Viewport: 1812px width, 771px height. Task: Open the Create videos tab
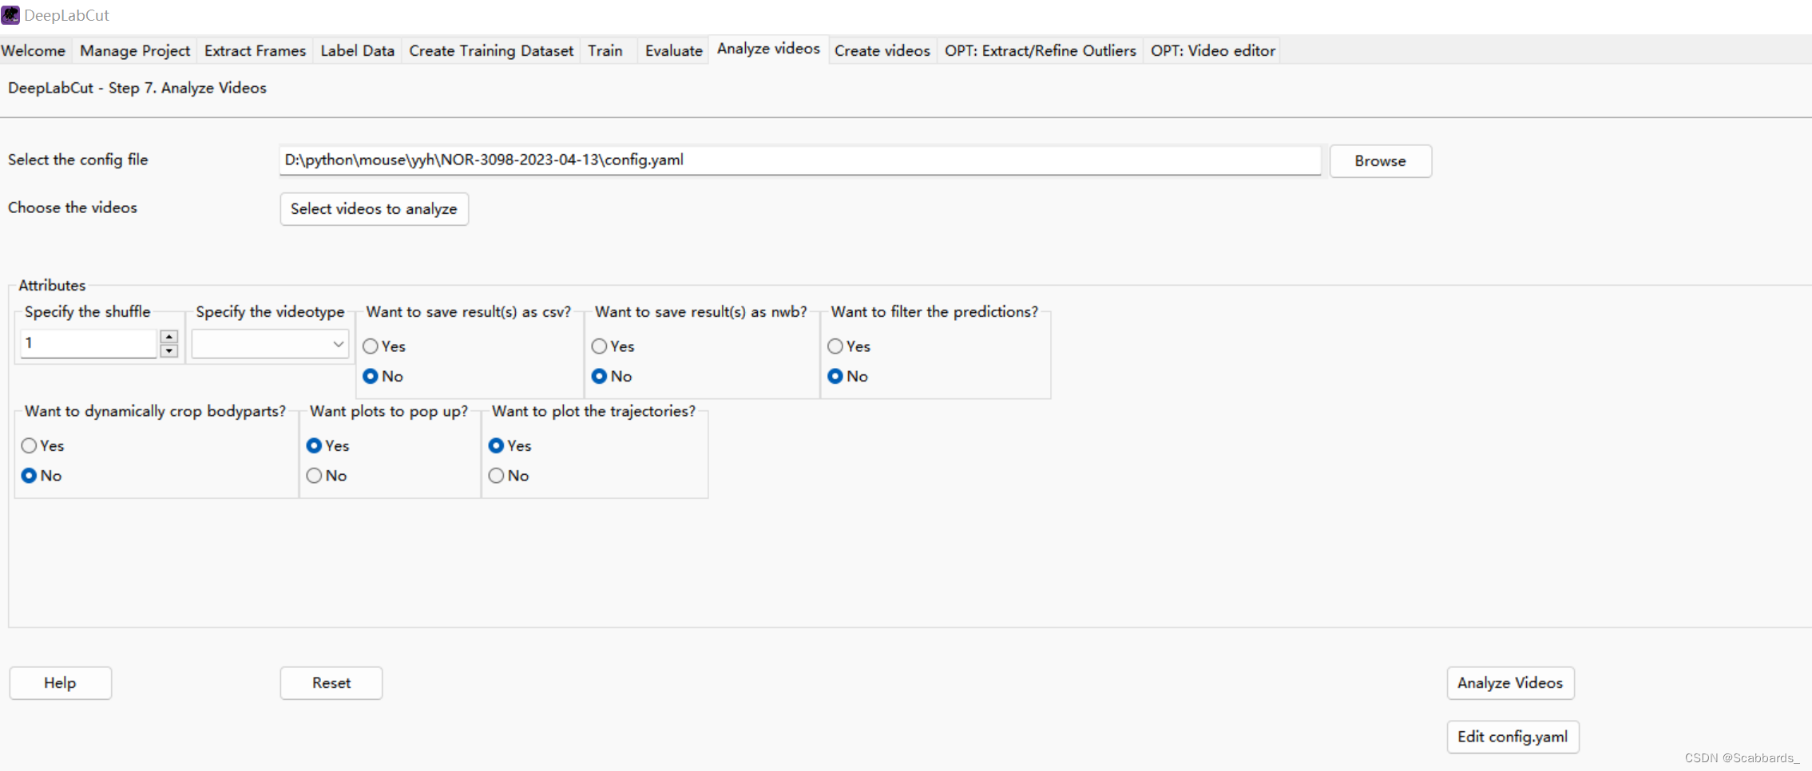pyautogui.click(x=882, y=51)
